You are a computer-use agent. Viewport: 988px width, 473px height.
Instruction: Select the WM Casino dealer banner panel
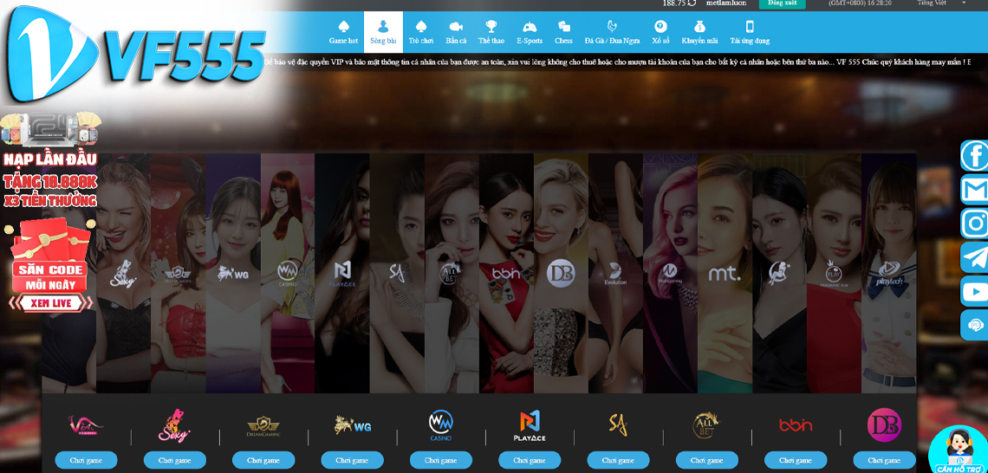pyautogui.click(x=288, y=274)
